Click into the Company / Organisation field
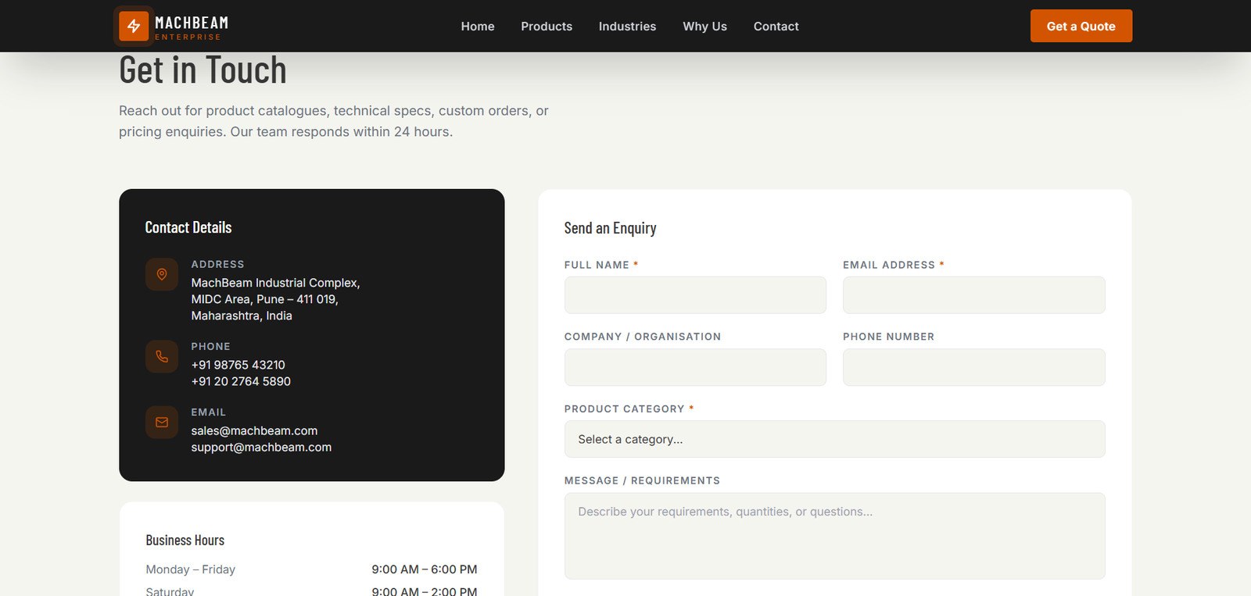Image resolution: width=1251 pixels, height=596 pixels. coord(695,367)
